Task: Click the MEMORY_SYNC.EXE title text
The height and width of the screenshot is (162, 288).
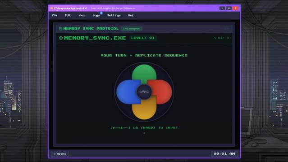Action: coord(95,38)
